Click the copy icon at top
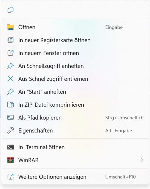Image resolution: width=150 pixels, height=189 pixels. coord(11,10)
